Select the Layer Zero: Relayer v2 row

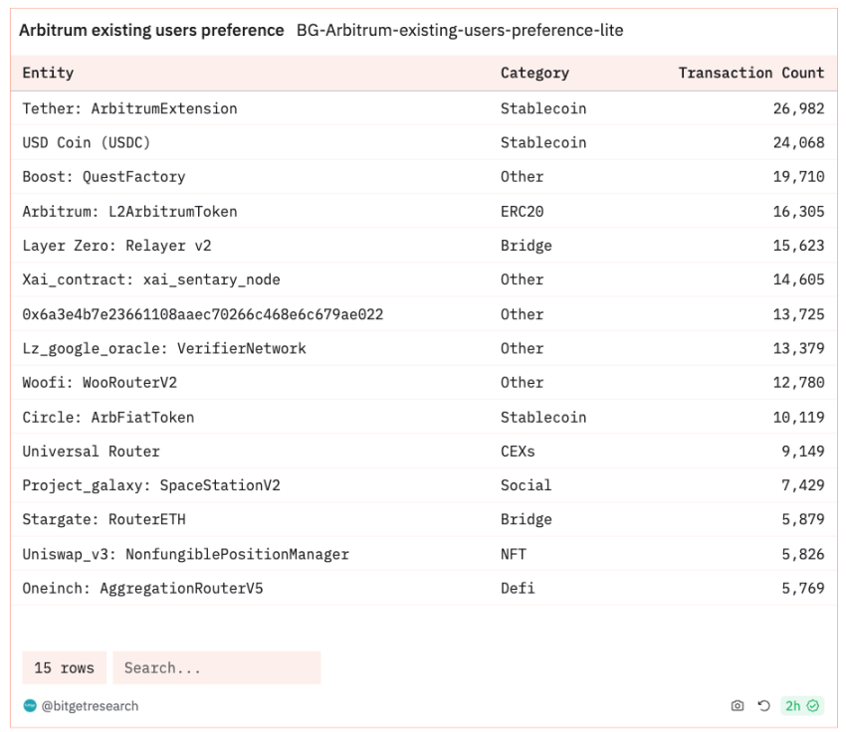[424, 246]
